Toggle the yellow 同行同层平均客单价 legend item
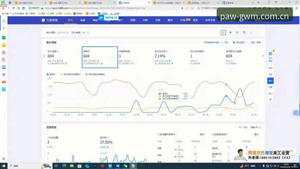The width and height of the screenshot is (300, 169). coord(71,74)
